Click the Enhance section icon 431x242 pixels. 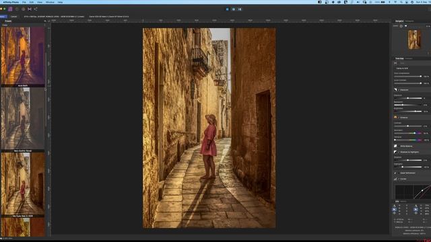pos(395,118)
